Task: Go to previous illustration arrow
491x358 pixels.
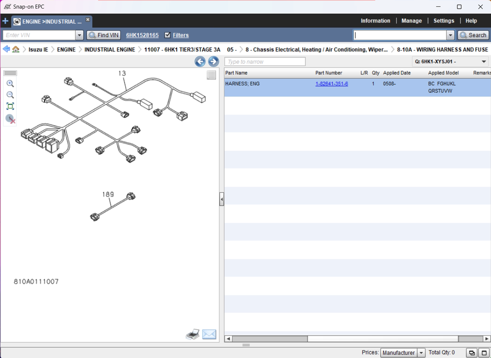Action: click(x=200, y=61)
